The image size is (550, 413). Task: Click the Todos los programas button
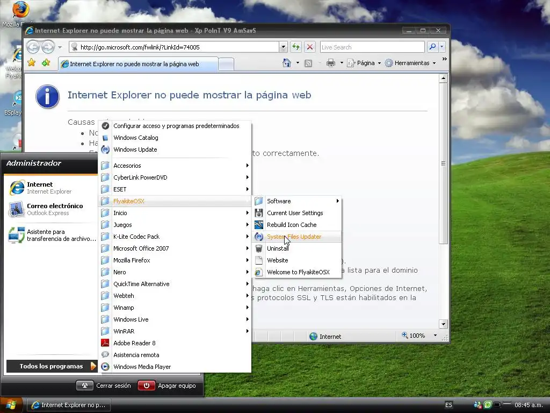click(x=52, y=366)
